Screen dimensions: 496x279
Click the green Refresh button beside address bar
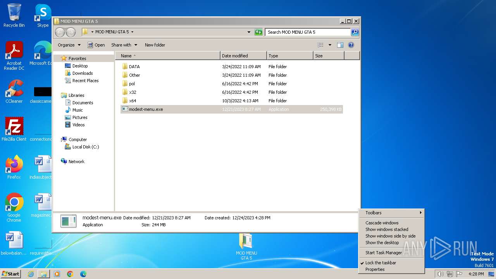point(258,32)
